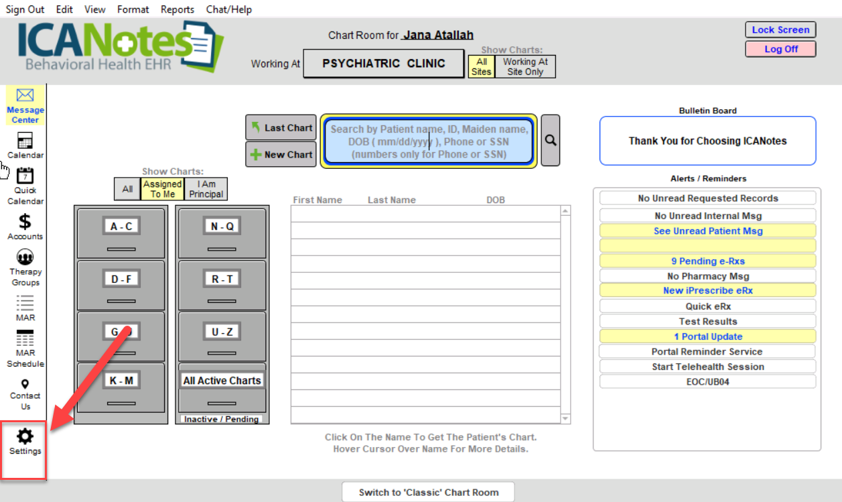The image size is (842, 502).
Task: Open the Message Center envelope icon
Action: click(x=25, y=96)
